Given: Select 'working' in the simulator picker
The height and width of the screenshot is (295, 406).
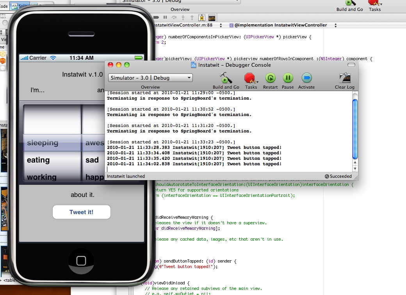Looking at the screenshot, I should click(42, 177).
